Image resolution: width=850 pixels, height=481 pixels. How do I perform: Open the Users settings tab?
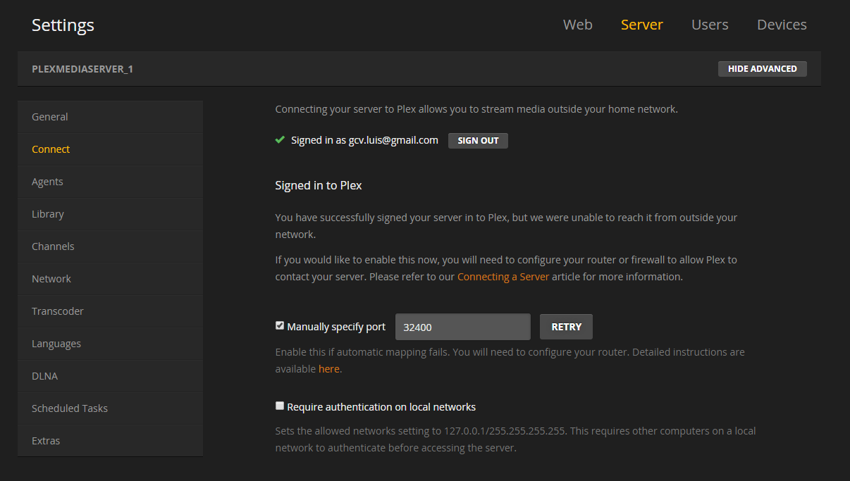click(710, 25)
